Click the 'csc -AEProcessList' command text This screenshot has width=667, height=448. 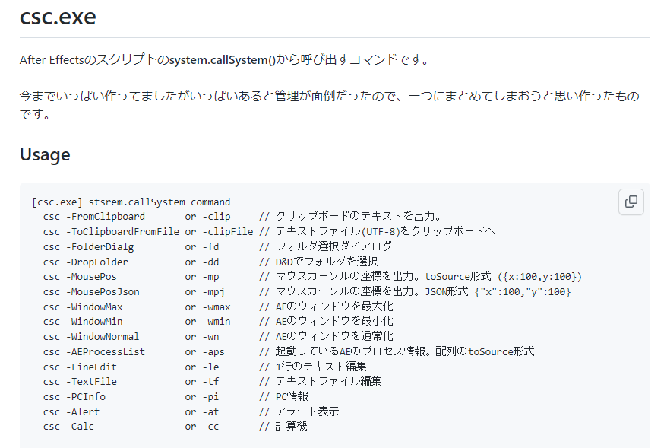94,352
